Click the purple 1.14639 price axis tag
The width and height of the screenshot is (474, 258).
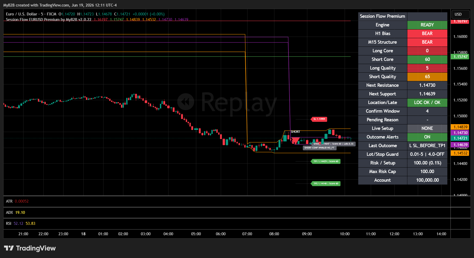(x=460, y=145)
